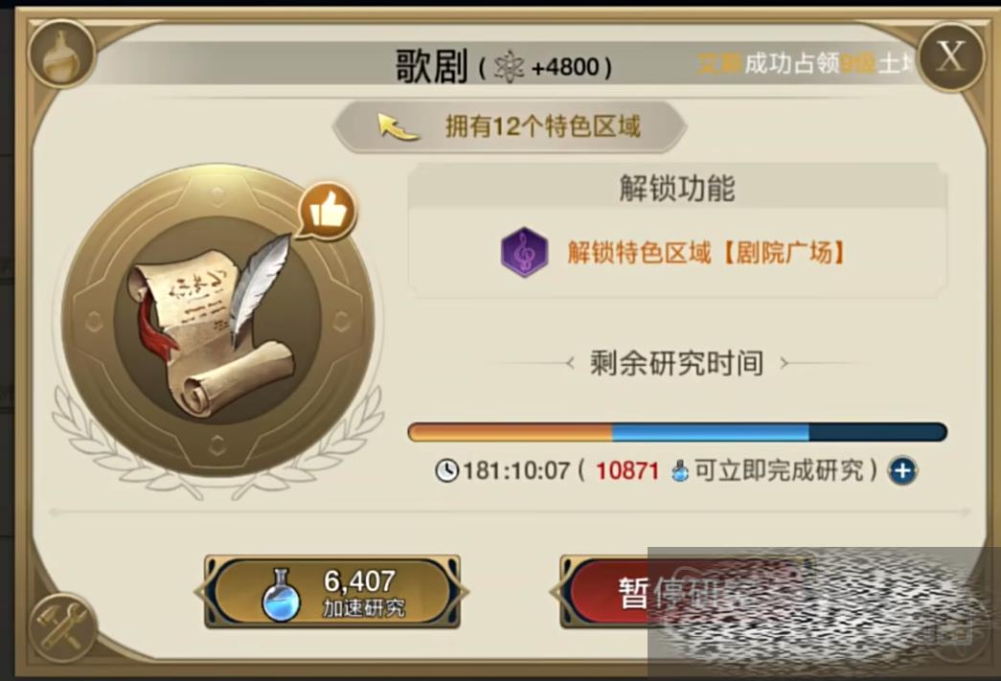The image size is (1001, 681).
Task: Click the 解锁功能 section header
Action: (x=677, y=188)
